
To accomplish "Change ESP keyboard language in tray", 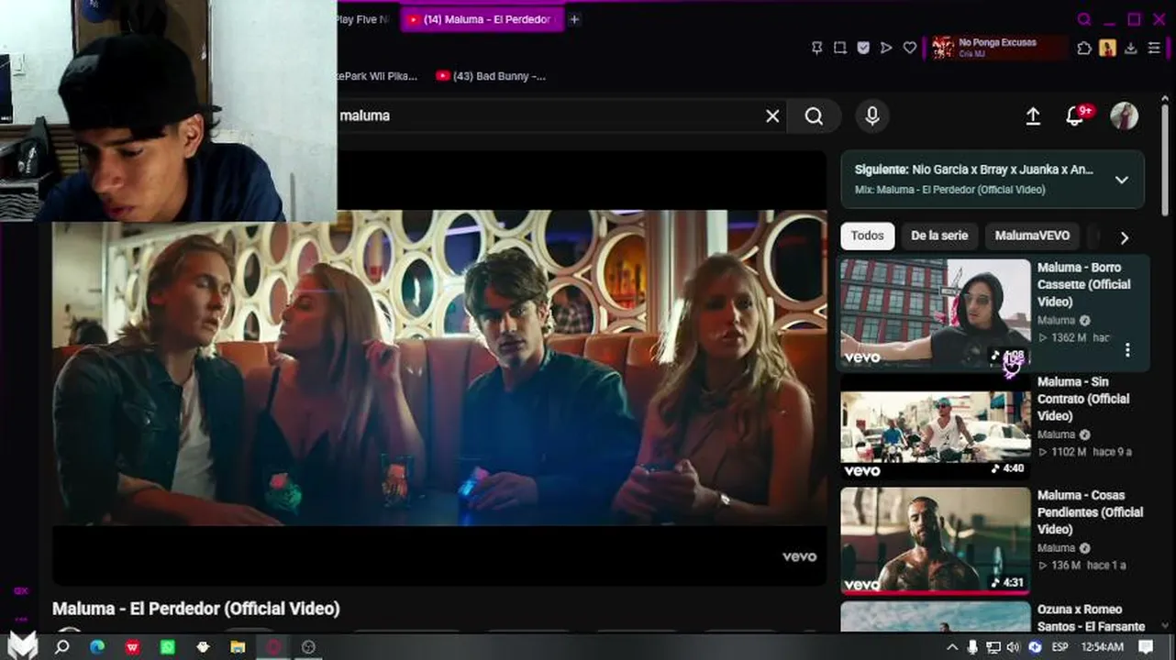I will [1060, 647].
